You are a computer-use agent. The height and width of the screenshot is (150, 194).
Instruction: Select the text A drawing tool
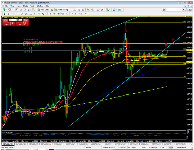[x=35, y=14]
